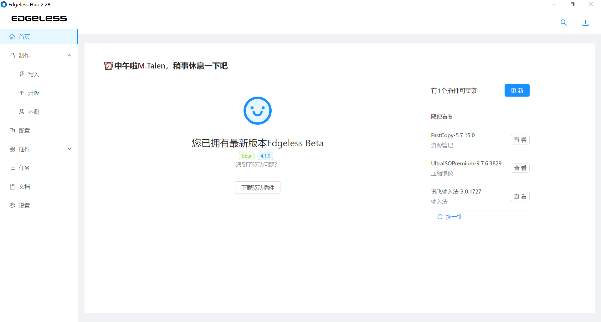
Task: Collapse the 制作 submenu chevron
Action: click(x=69, y=55)
